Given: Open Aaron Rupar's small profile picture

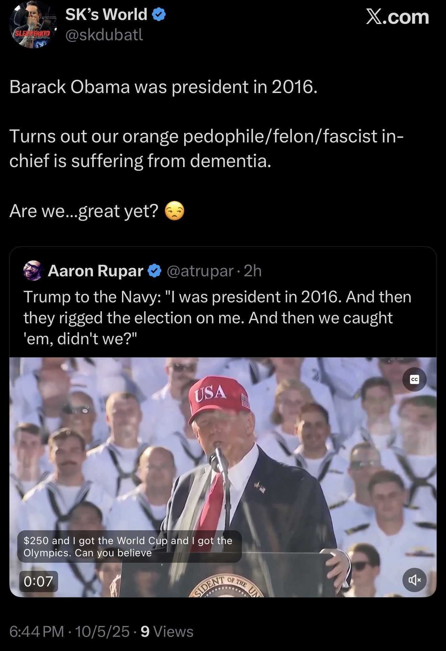Looking at the screenshot, I should [33, 271].
